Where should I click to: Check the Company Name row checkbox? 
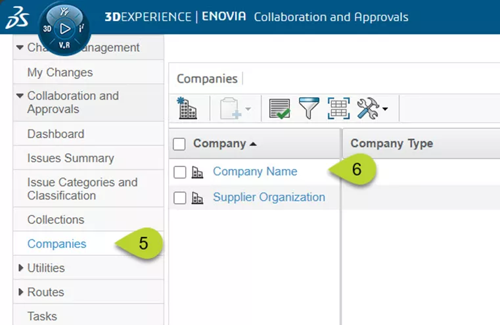tap(180, 172)
